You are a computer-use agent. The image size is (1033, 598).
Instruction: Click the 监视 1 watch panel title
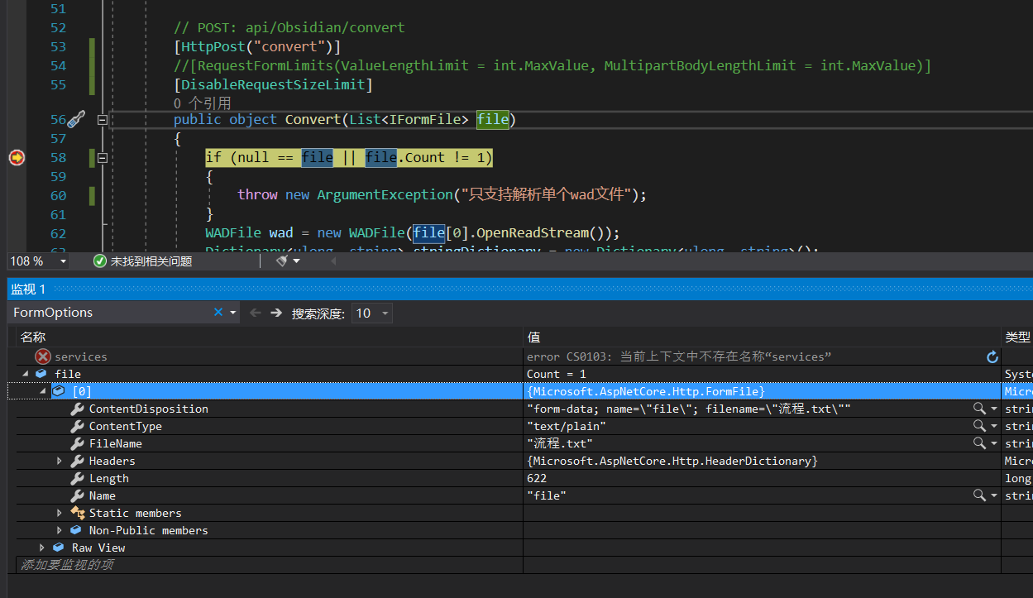point(28,289)
